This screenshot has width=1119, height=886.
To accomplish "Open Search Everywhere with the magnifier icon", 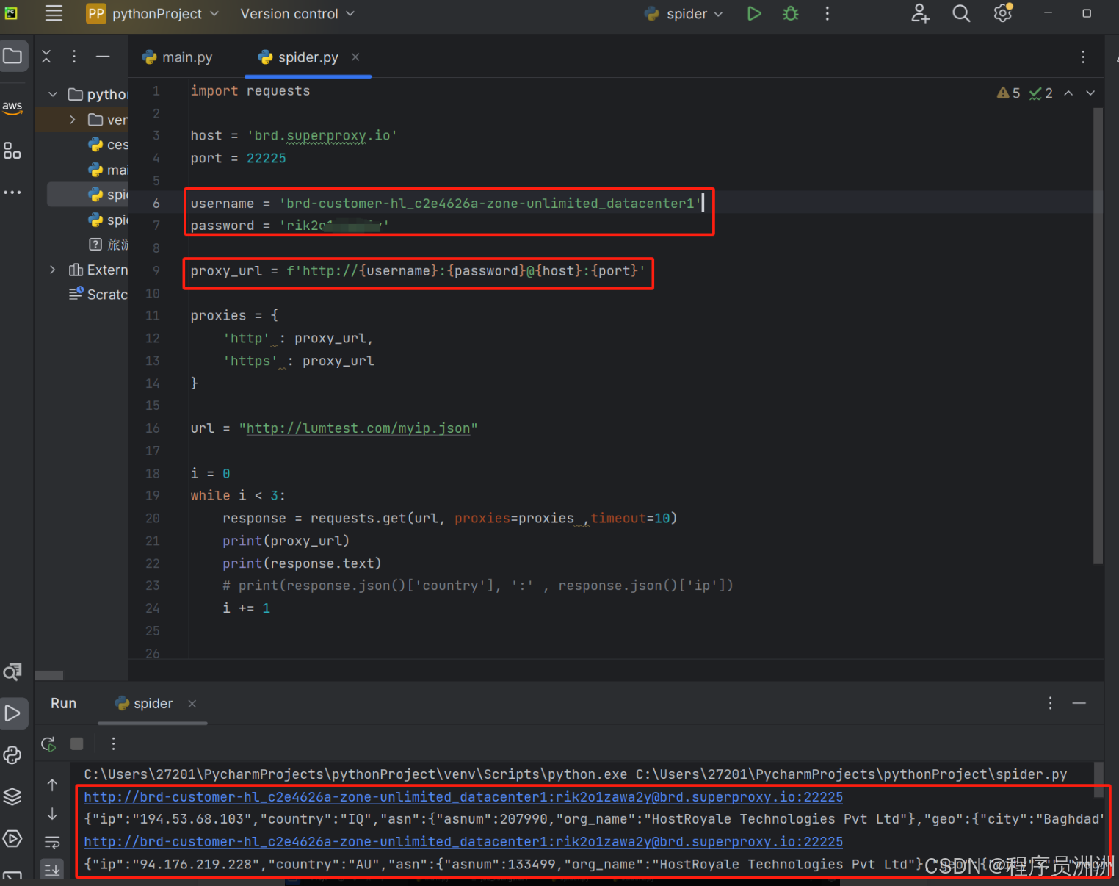I will pyautogui.click(x=961, y=13).
